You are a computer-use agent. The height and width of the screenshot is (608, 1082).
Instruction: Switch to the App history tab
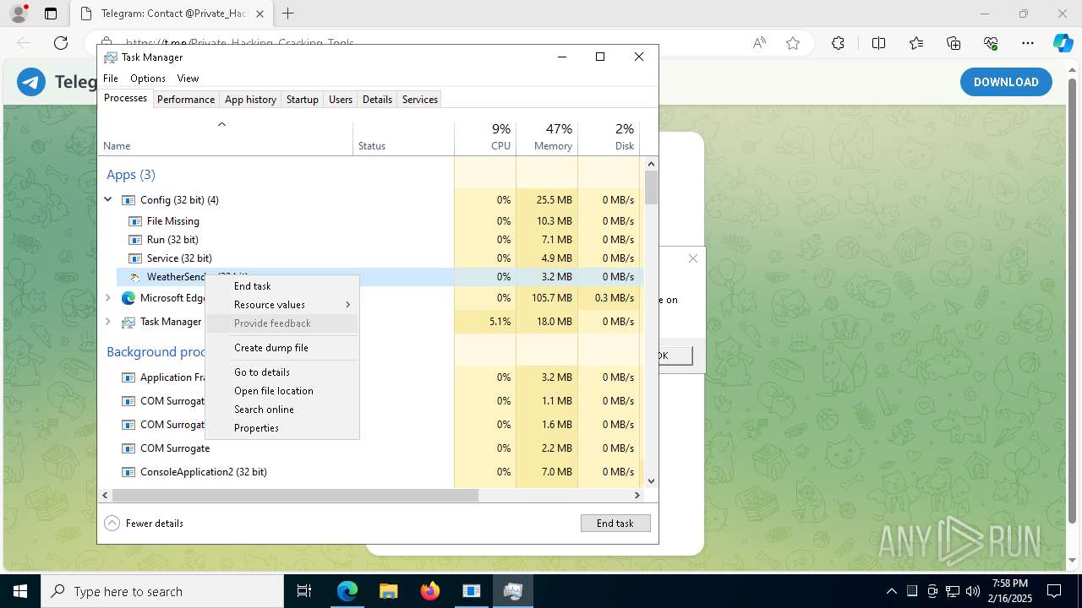pos(250,100)
